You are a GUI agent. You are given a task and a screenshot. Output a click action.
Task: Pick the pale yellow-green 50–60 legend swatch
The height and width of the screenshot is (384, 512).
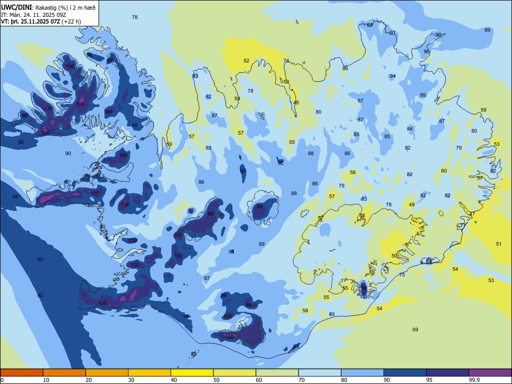[234, 373]
